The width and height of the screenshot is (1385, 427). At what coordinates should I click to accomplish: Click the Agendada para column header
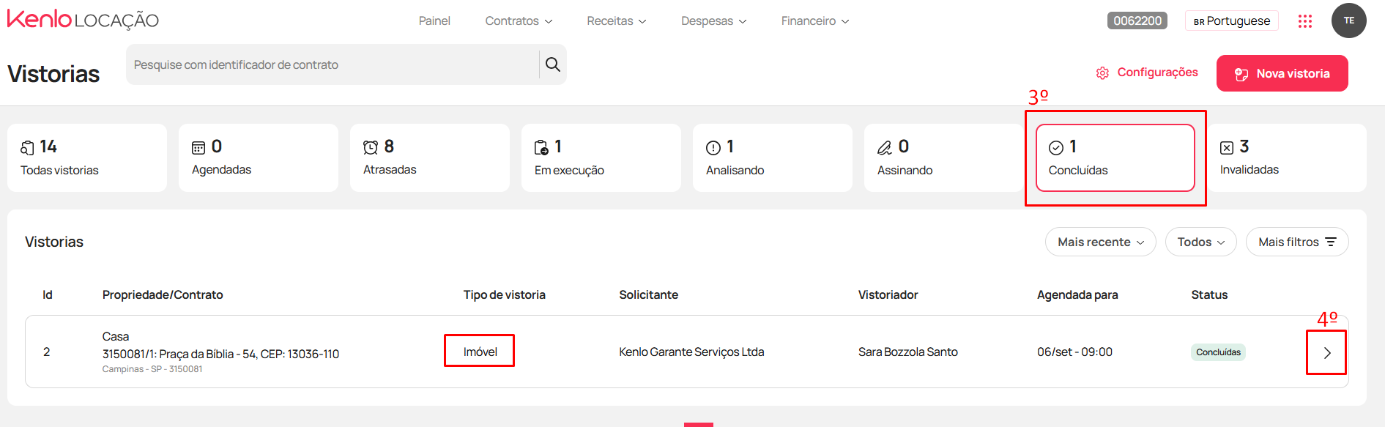pyautogui.click(x=1077, y=294)
